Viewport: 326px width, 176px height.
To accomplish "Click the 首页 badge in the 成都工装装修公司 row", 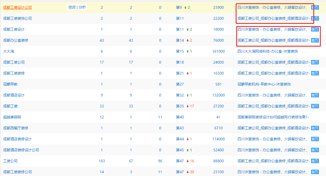I will [x=315, y=172].
